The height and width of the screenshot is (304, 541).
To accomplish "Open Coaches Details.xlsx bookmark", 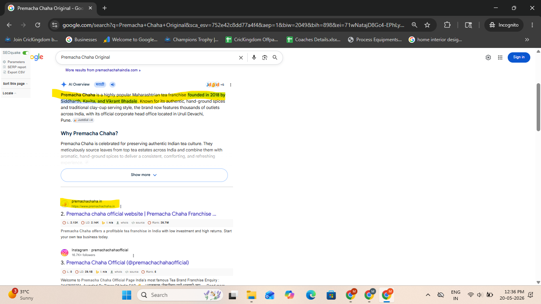I will (313, 40).
